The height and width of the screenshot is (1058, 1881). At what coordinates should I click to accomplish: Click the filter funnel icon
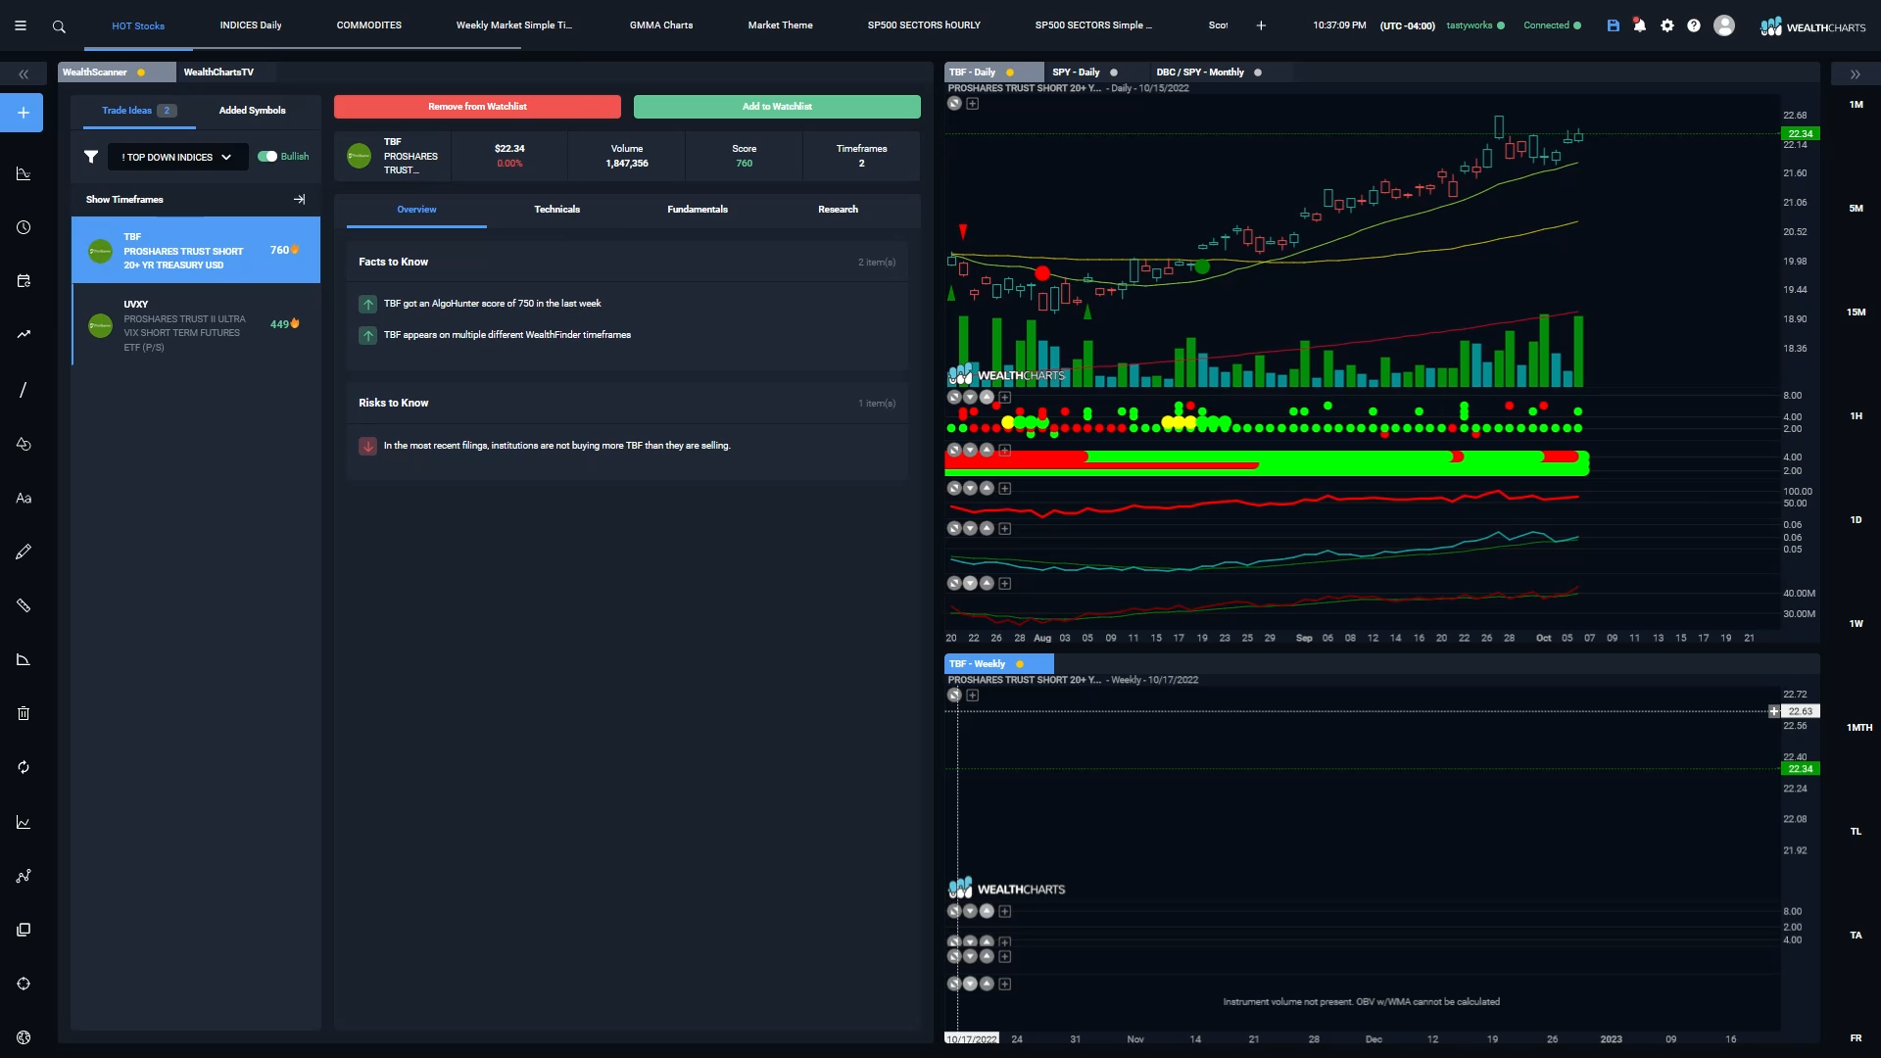(91, 157)
